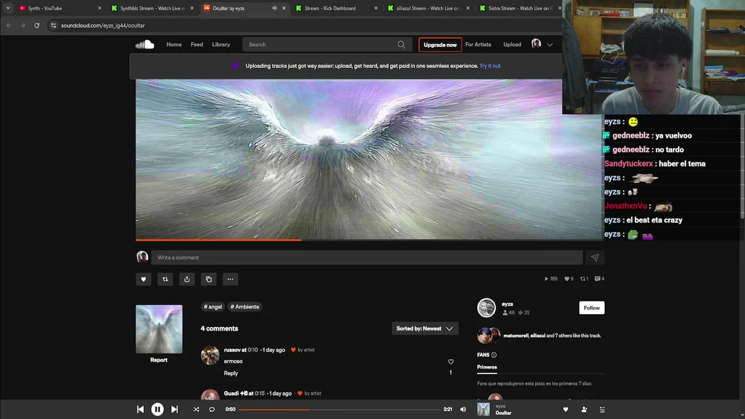
Task: Toggle shuffle in the player bar
Action: (x=196, y=409)
